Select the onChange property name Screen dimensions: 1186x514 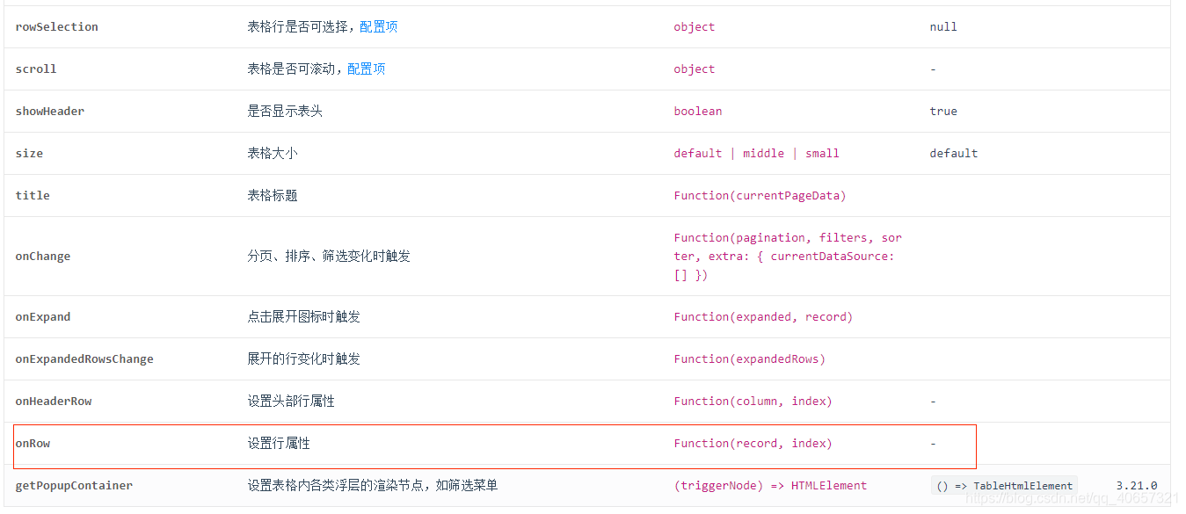coord(43,256)
